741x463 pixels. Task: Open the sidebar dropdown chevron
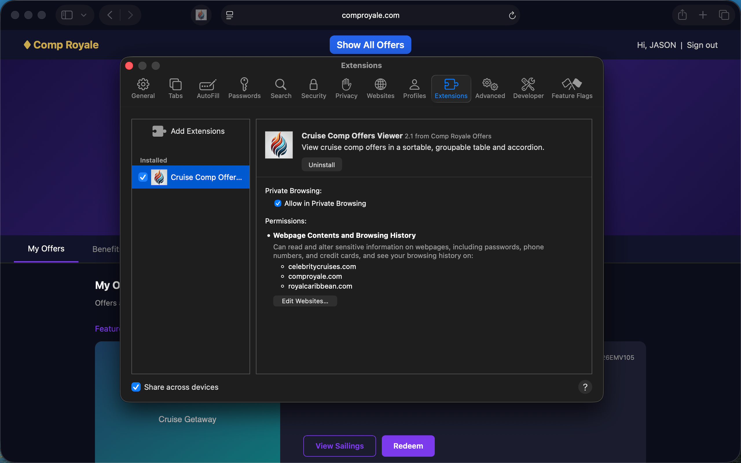84,15
